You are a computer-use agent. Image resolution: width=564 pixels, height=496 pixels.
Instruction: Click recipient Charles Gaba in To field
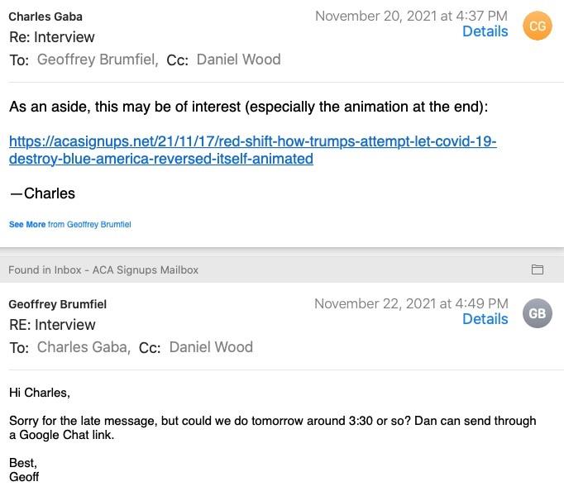click(83, 347)
